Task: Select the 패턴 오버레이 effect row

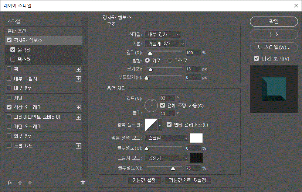Action: [44, 127]
